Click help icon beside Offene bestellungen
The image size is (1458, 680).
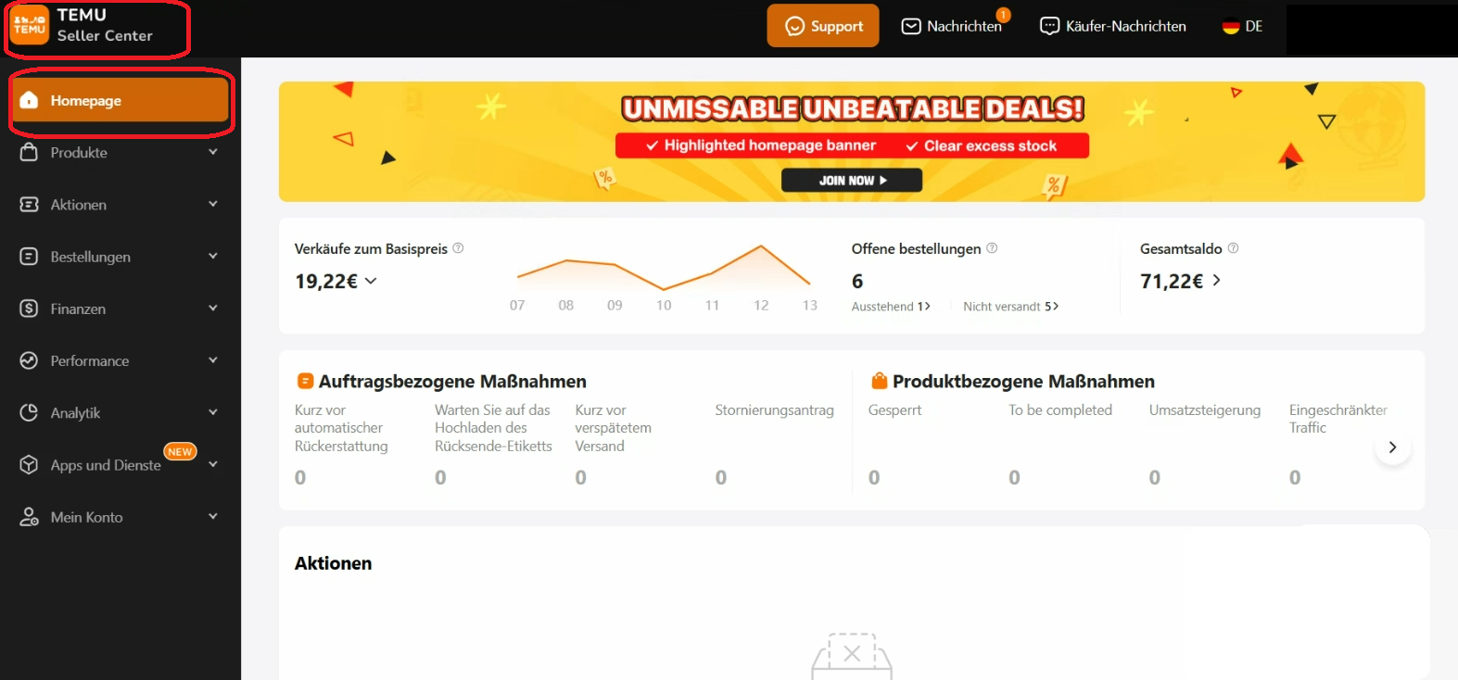pos(992,248)
